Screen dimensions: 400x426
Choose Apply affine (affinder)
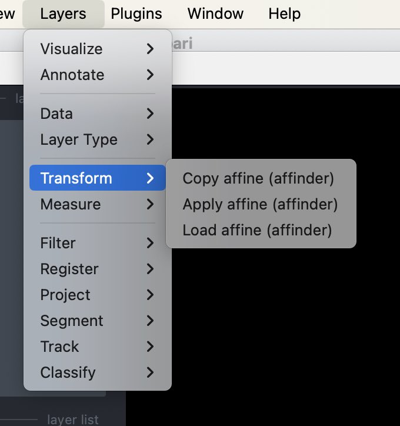[x=260, y=204]
